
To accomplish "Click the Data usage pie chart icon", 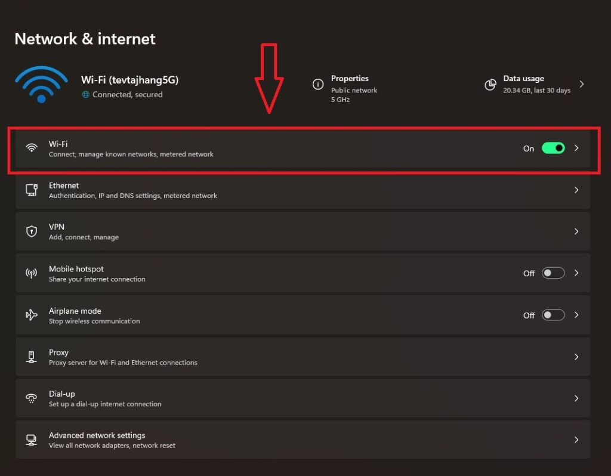I will (x=490, y=85).
